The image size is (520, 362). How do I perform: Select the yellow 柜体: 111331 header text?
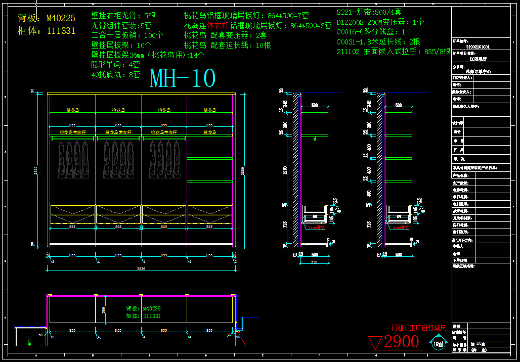coord(46,31)
